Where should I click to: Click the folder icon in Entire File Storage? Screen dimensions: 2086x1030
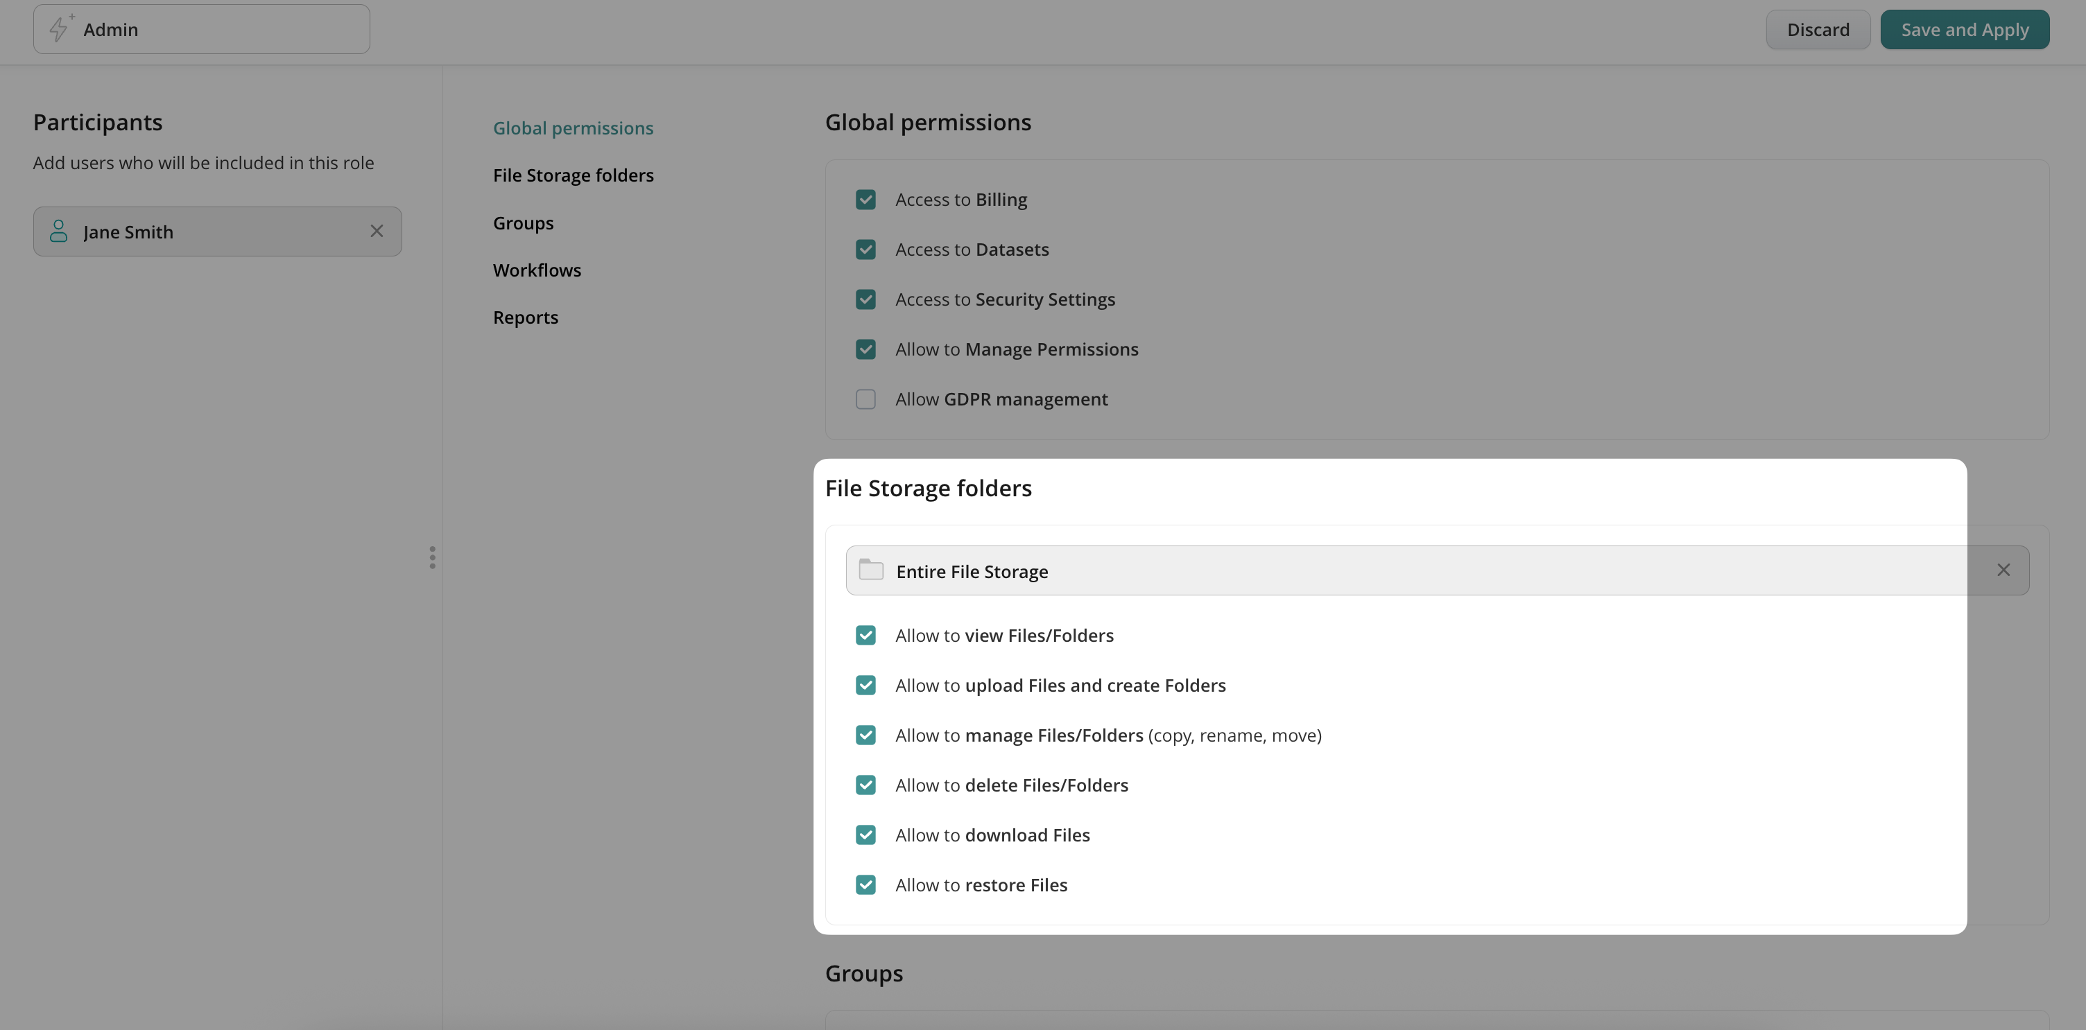click(870, 570)
